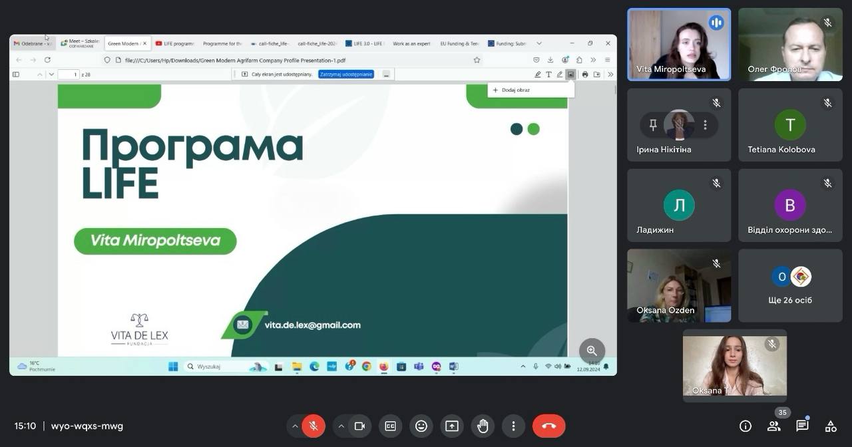Image resolution: width=852 pixels, height=447 pixels.
Task: Open the chat with everyone panel
Action: coord(802,426)
